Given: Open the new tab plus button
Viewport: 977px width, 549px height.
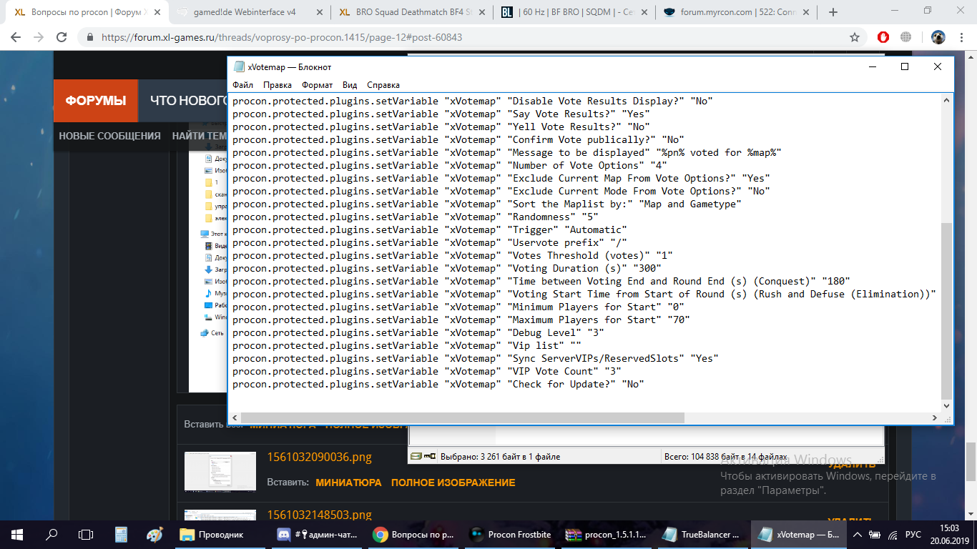Looking at the screenshot, I should 833,12.
